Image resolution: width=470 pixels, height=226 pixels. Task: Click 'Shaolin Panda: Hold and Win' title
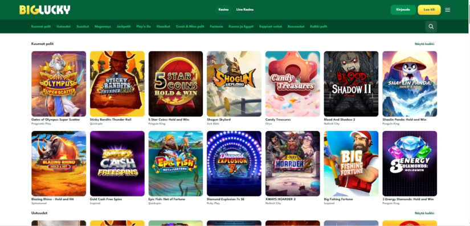[x=404, y=120]
